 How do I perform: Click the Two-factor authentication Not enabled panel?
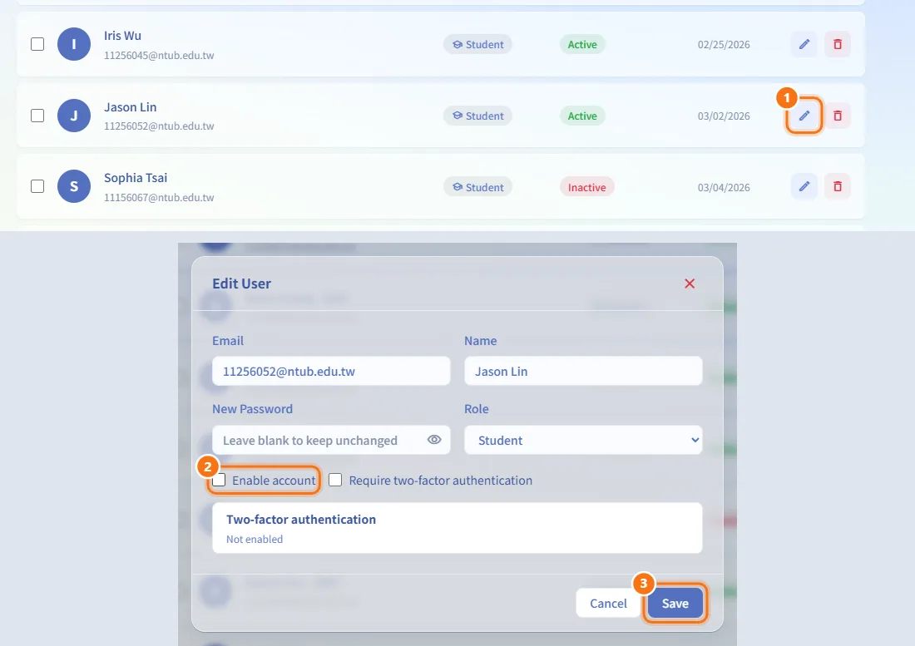click(457, 528)
